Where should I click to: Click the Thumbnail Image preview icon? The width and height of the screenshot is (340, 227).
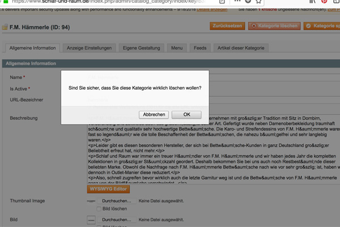click(91, 201)
